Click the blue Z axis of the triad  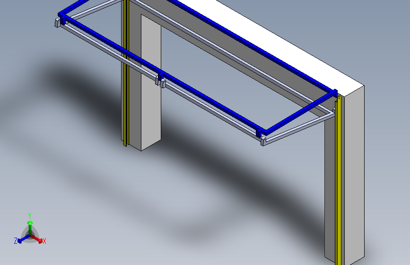[24, 239]
